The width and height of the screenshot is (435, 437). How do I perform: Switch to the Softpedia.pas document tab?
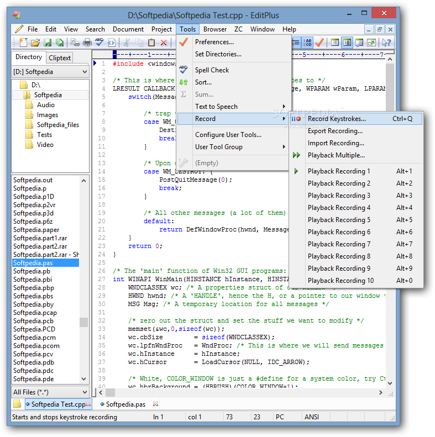point(126,404)
